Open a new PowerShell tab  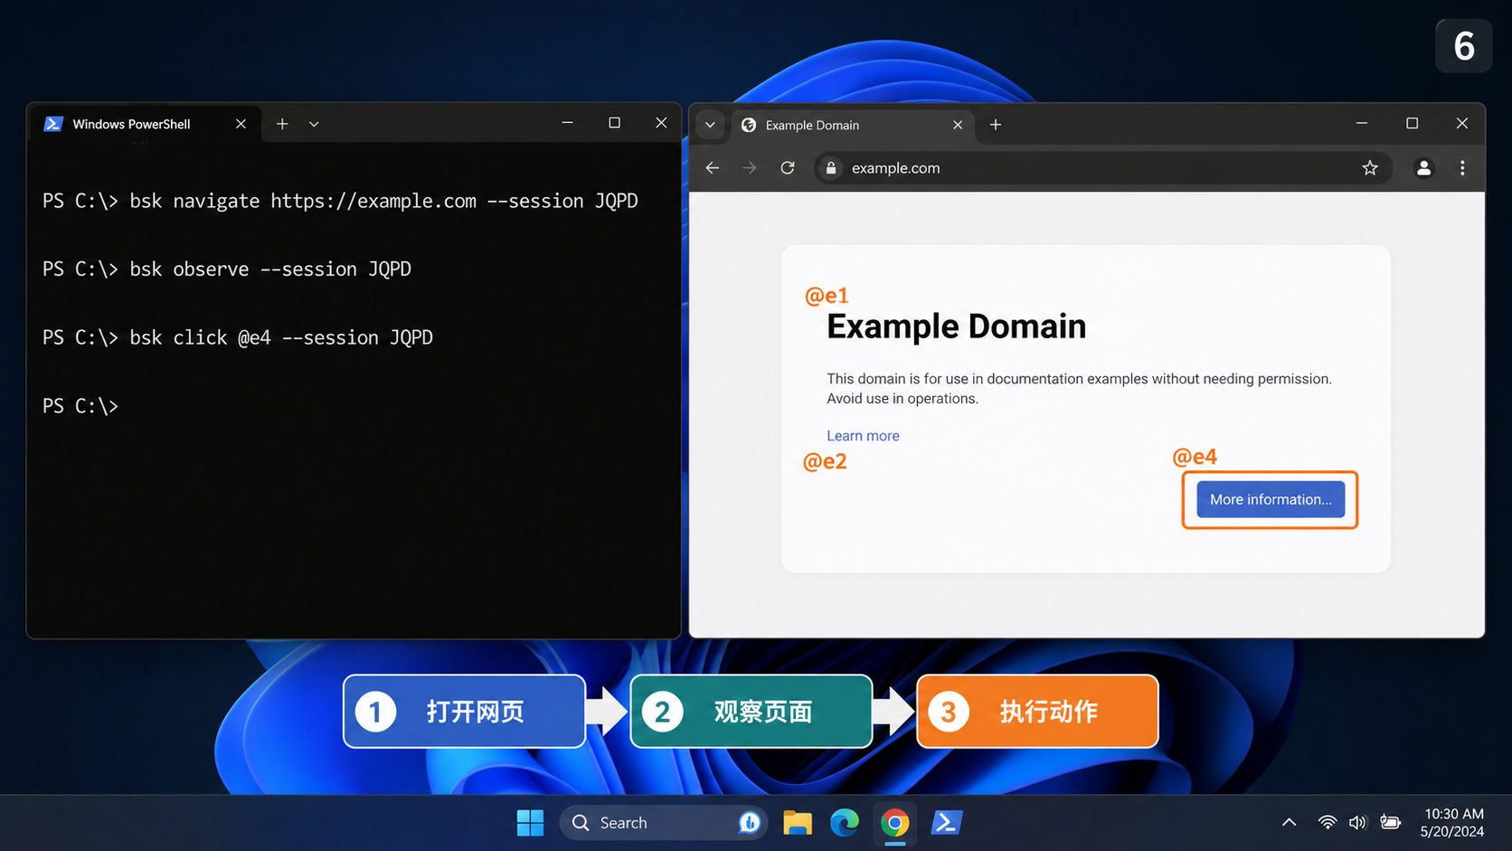[x=282, y=124]
